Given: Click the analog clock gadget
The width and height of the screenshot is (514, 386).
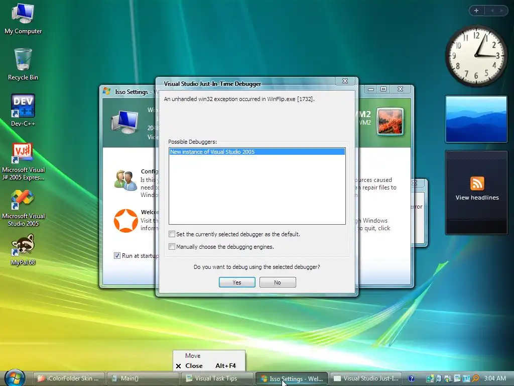Looking at the screenshot, I should (476, 56).
